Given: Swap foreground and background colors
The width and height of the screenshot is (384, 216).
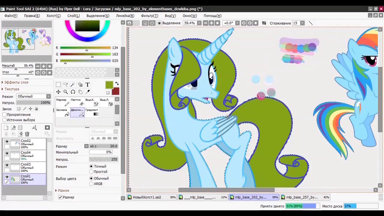Looking at the screenshot, I should pos(117,84).
